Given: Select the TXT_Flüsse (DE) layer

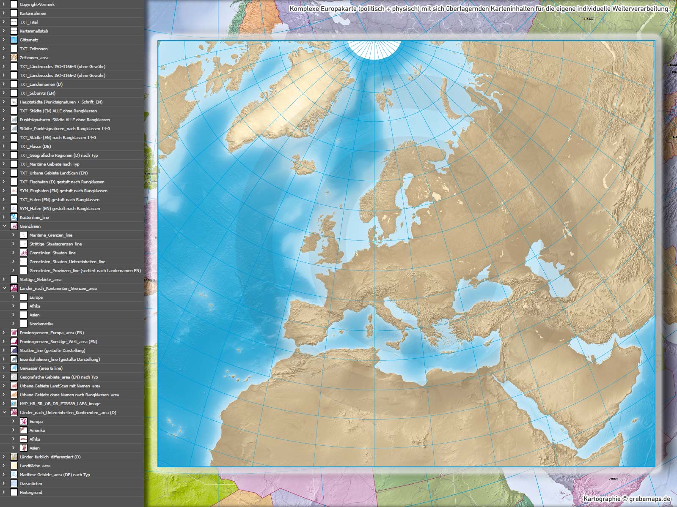Looking at the screenshot, I should pyautogui.click(x=35, y=146).
